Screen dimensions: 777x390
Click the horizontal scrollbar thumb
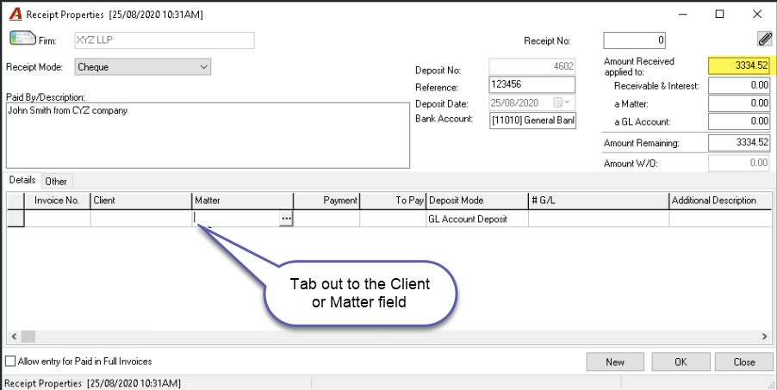point(28,337)
